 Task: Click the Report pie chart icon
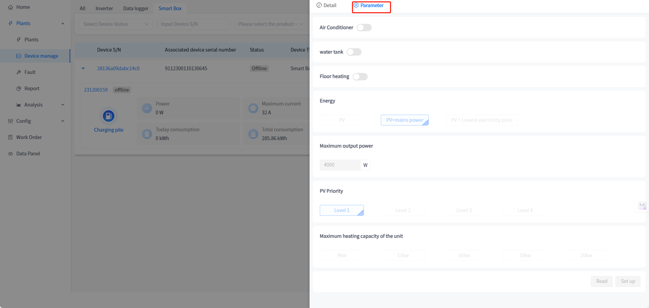coord(19,89)
